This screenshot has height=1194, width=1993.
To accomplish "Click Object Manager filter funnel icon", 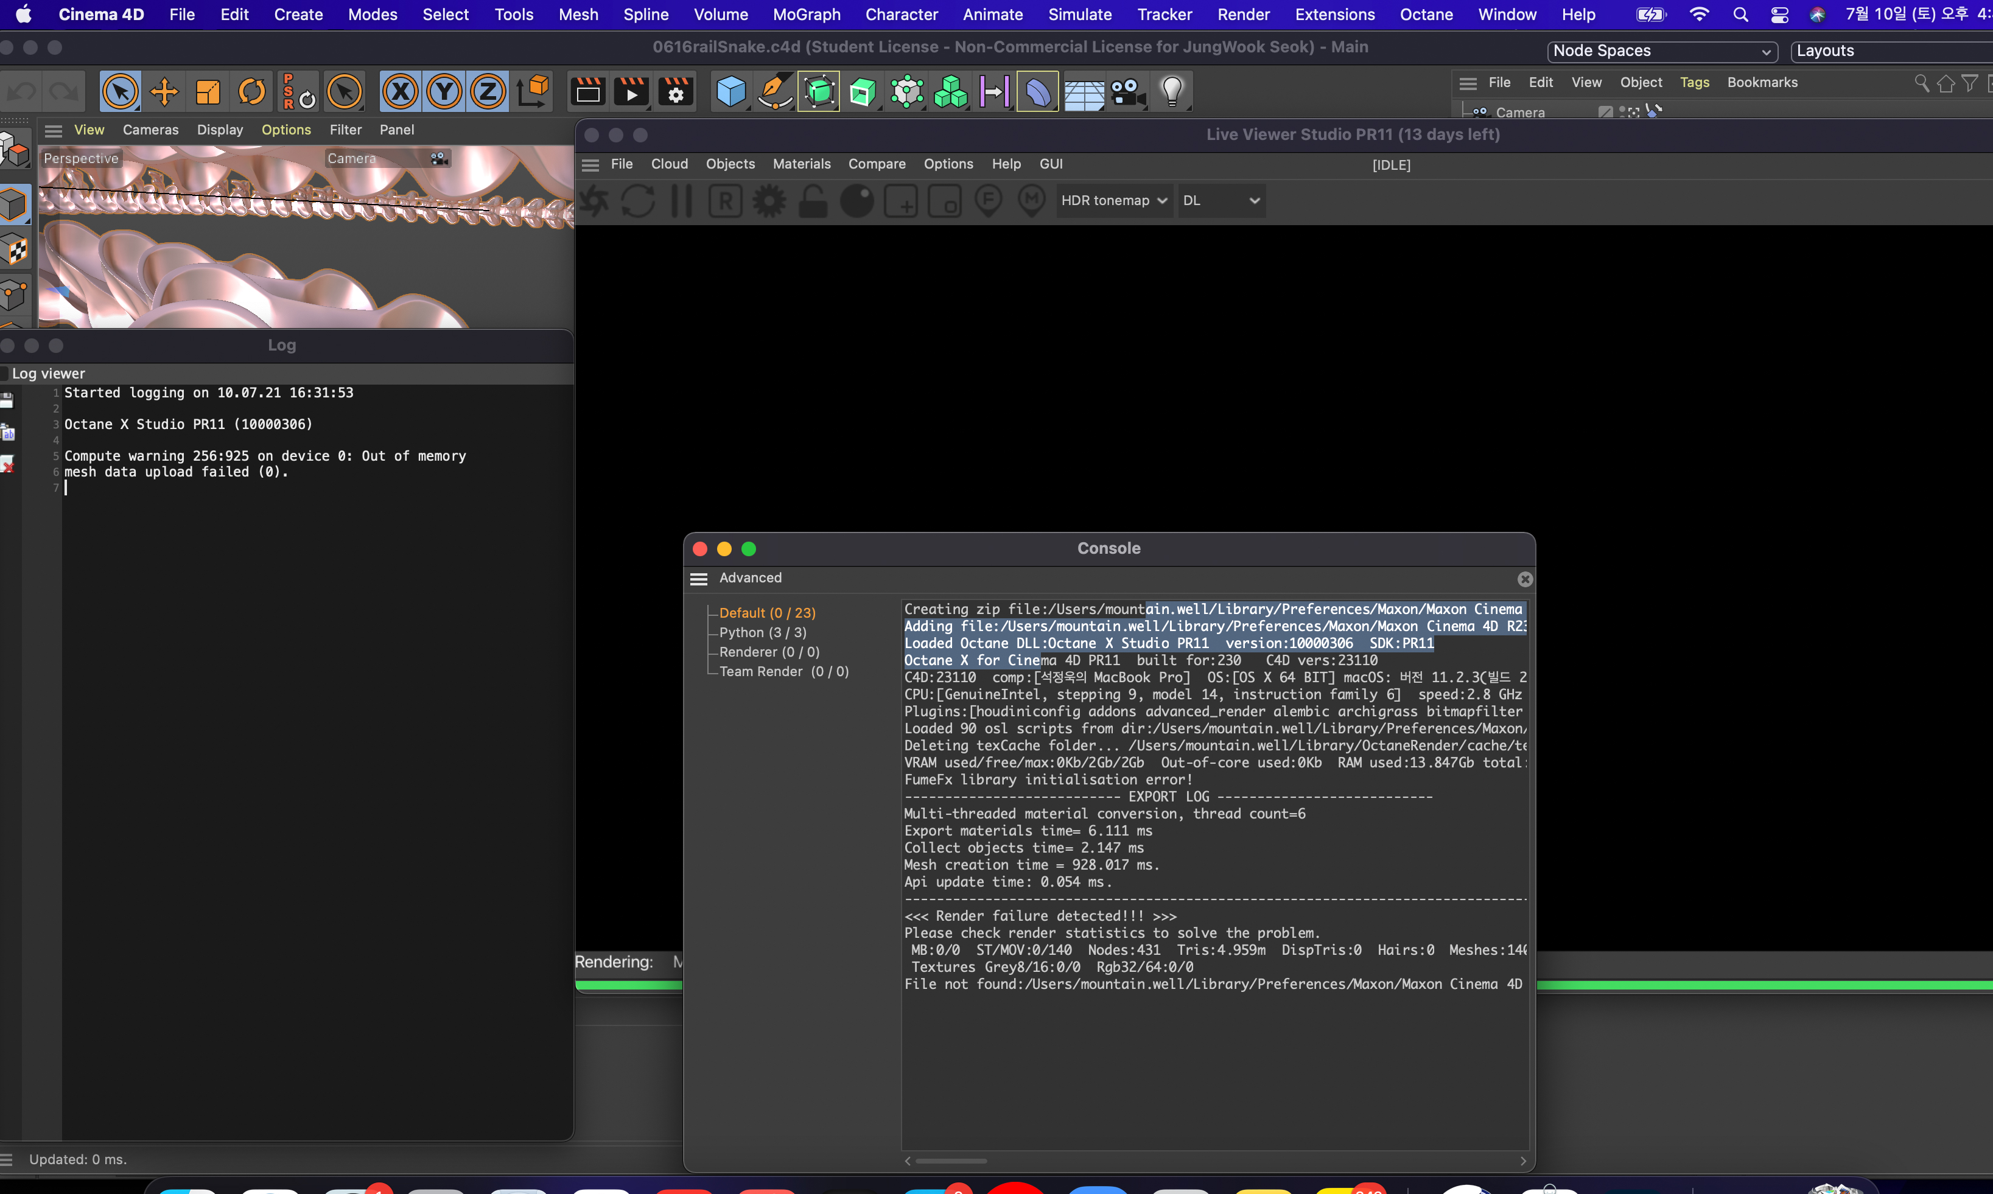I will point(1970,83).
